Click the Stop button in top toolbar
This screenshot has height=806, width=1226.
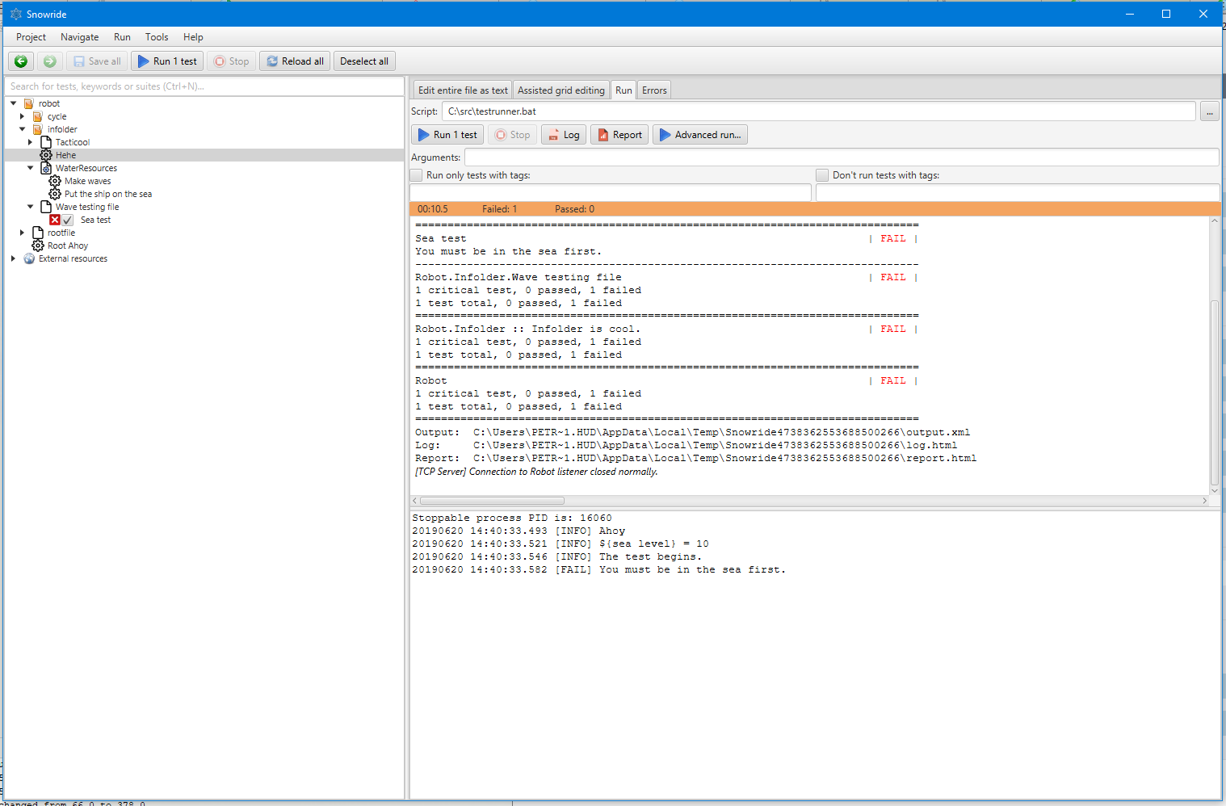click(231, 61)
